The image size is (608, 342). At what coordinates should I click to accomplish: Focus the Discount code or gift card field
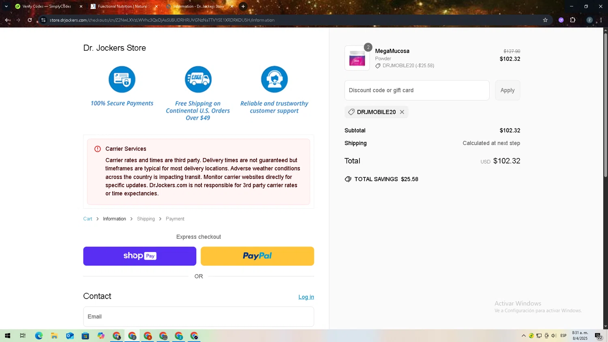click(417, 90)
